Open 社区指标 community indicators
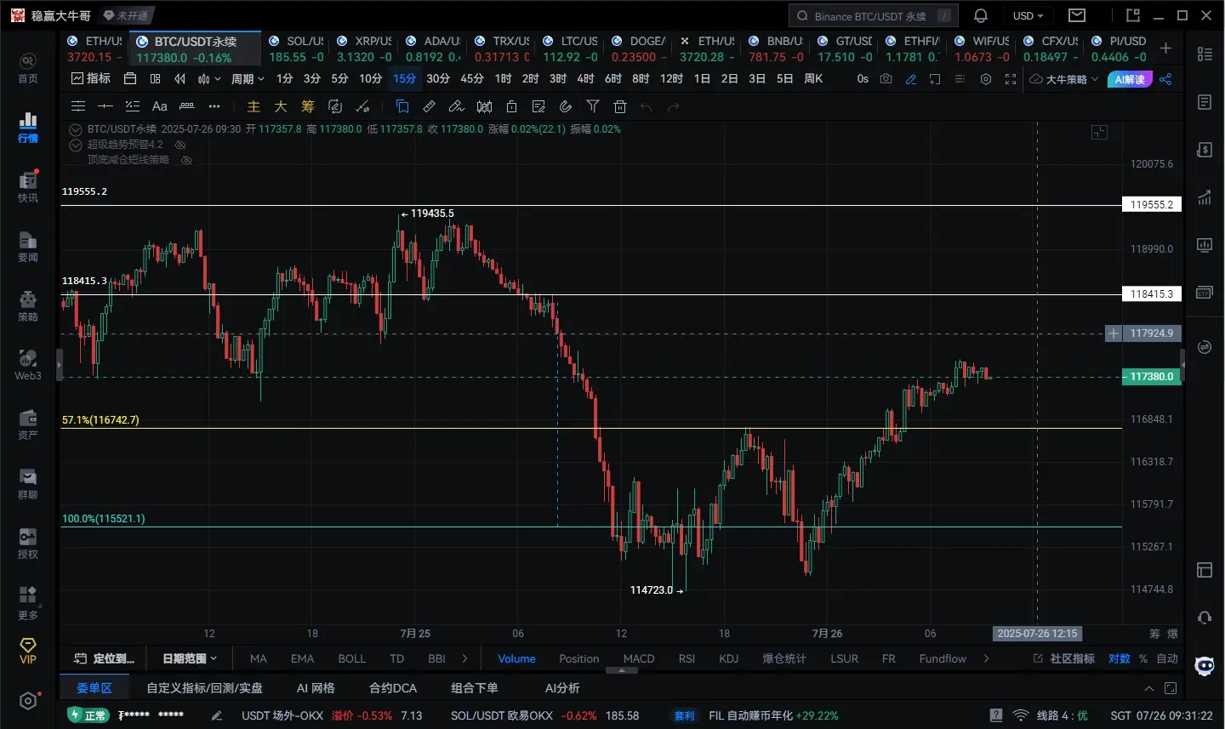 click(1064, 658)
